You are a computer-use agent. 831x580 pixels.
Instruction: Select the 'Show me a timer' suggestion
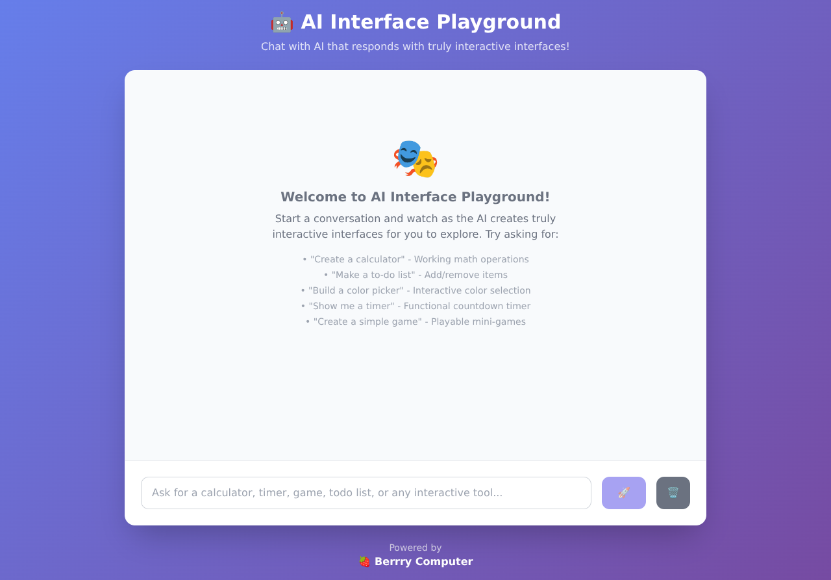coord(419,306)
